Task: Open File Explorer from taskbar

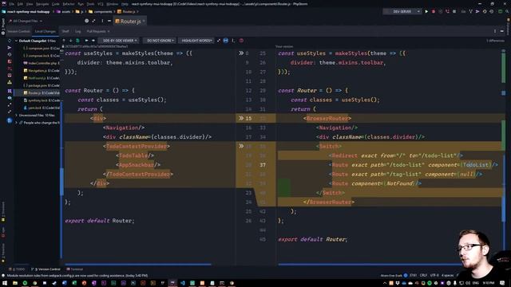Action: point(15,283)
